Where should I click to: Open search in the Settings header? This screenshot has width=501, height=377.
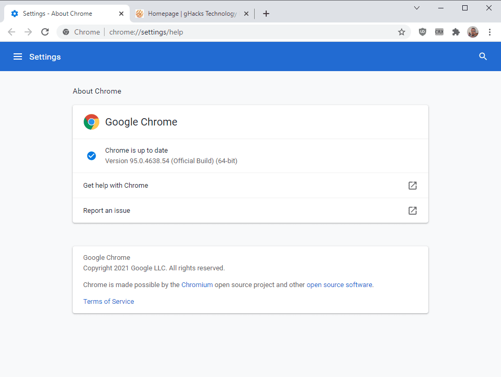point(482,56)
